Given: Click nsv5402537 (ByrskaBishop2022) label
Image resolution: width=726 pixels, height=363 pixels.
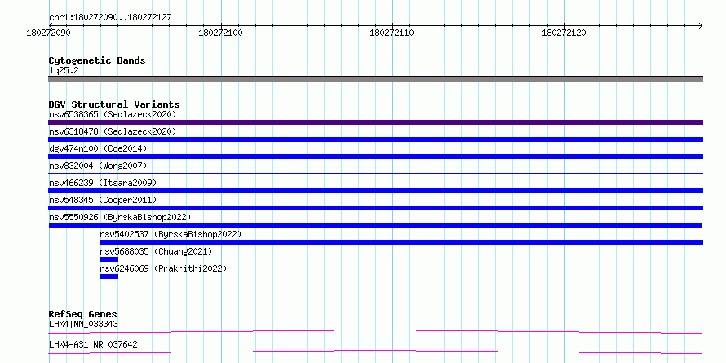Looking at the screenshot, I should (170, 234).
